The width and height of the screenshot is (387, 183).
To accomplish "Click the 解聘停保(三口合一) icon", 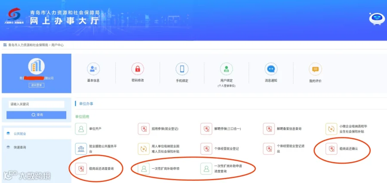I will (x=206, y=129).
